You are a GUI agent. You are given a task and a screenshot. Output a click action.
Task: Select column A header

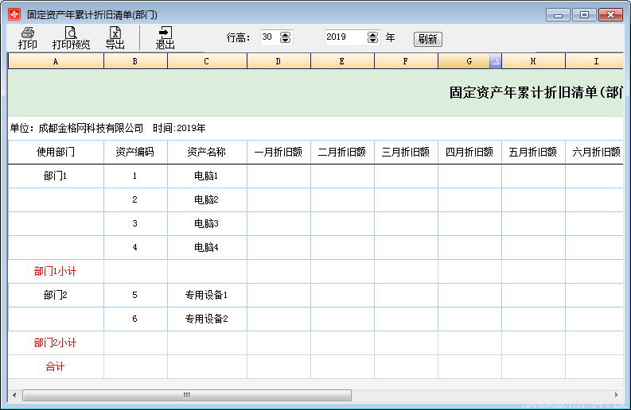[x=56, y=61]
